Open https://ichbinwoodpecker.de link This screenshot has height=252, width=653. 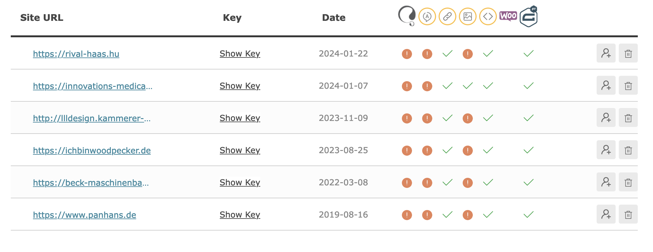coord(92,151)
